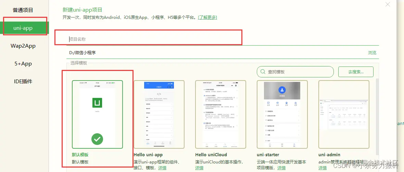Select the Hello uniCloud template thumbnail
The height and width of the screenshot is (172, 404).
[x=220, y=114]
